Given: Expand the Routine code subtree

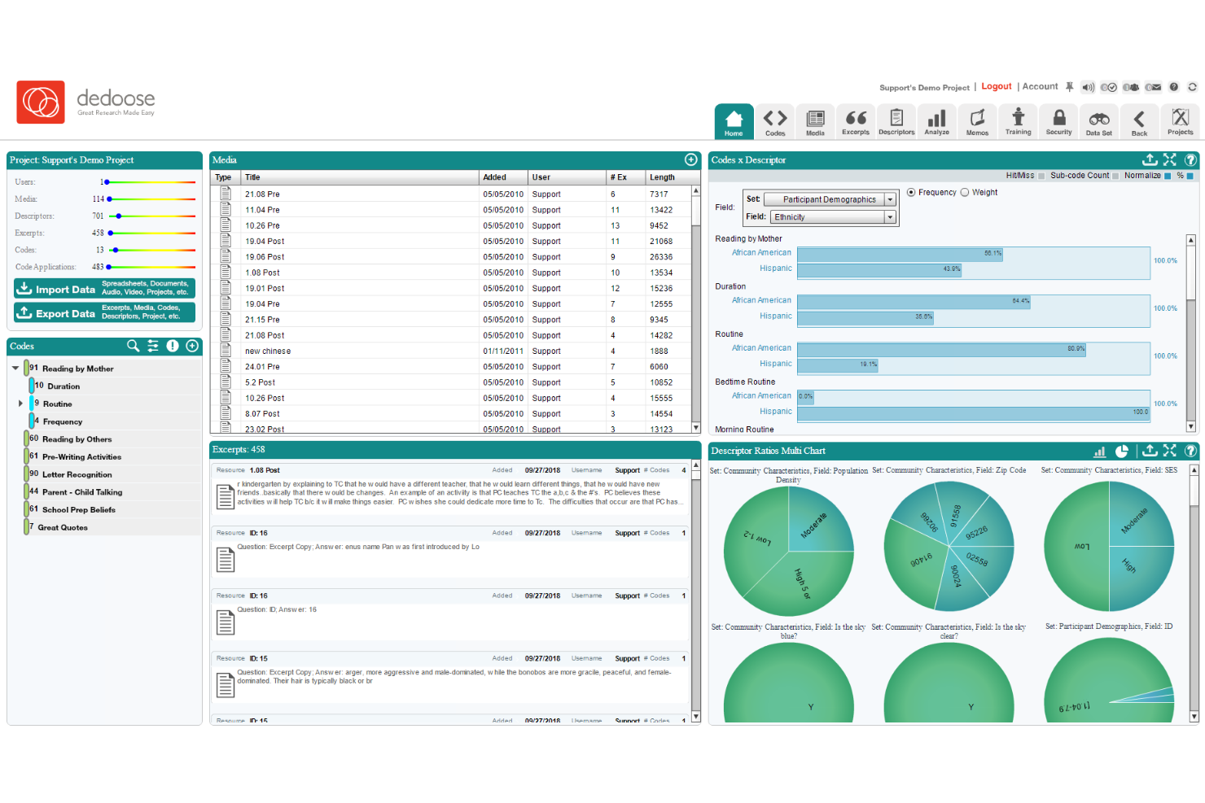Looking at the screenshot, I should click(20, 404).
